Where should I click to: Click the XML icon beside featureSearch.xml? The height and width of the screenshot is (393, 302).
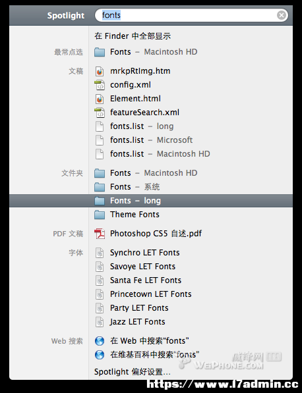tap(100, 113)
